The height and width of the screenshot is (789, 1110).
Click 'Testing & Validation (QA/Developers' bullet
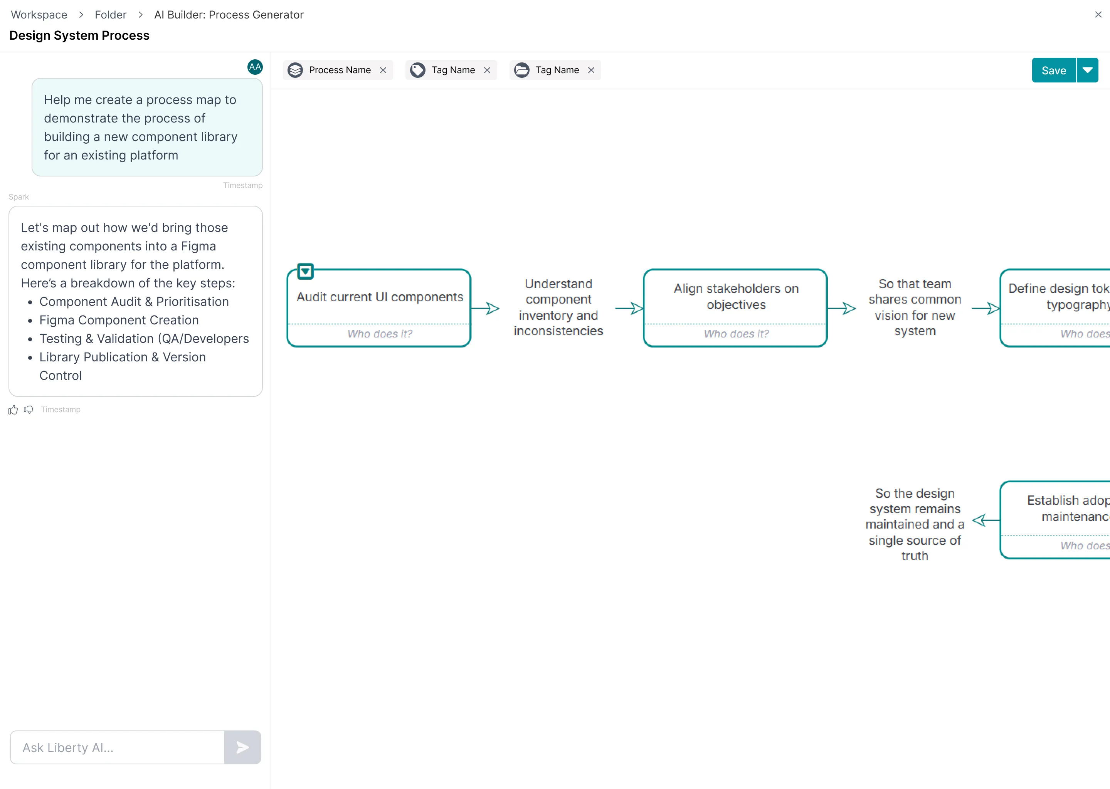pyautogui.click(x=144, y=339)
